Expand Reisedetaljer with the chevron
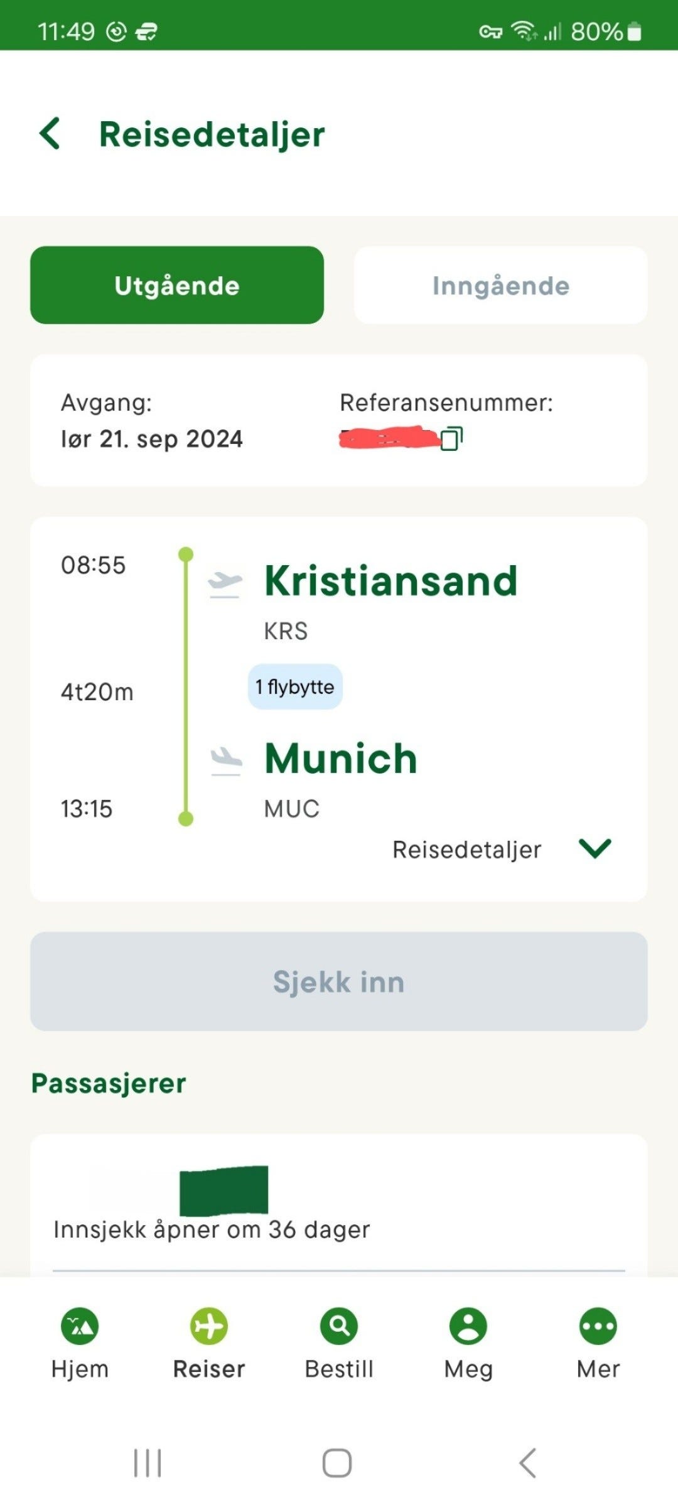 point(595,848)
